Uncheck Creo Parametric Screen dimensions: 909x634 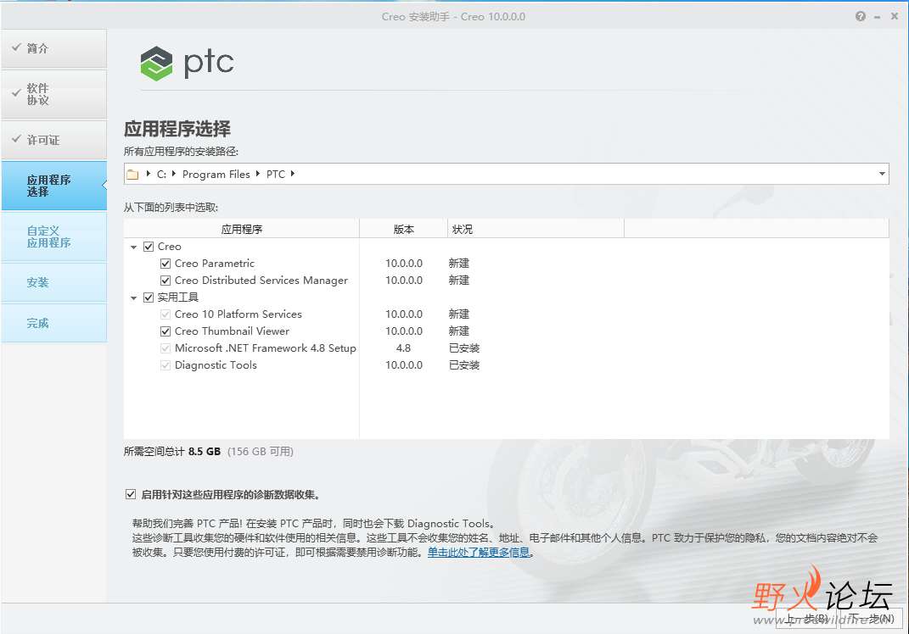coord(166,264)
